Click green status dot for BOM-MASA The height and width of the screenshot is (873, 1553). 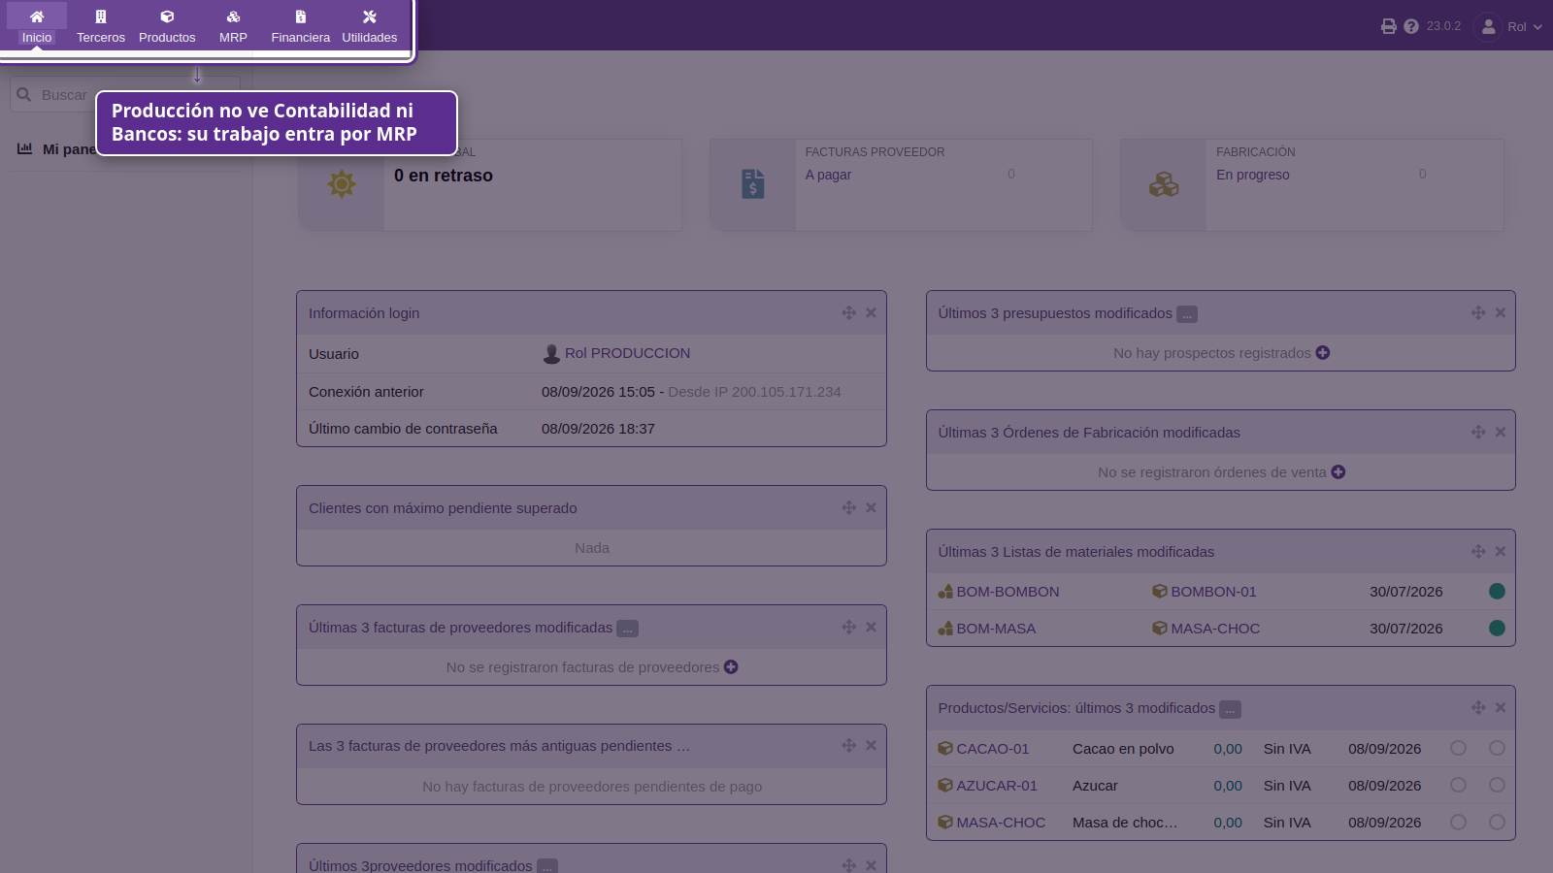coord(1497,629)
